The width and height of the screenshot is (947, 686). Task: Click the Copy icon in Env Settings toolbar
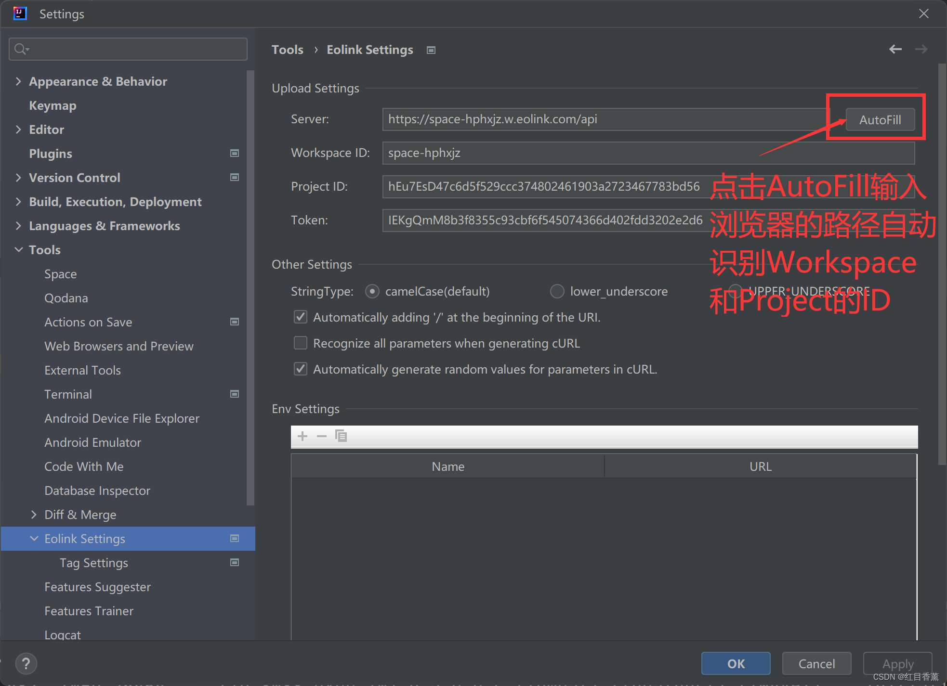coord(341,436)
